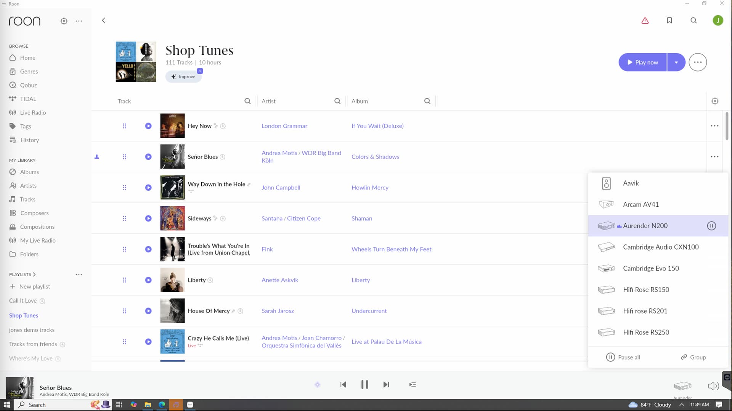This screenshot has width=732, height=411.
Task: Play the Liberty track
Action: (148, 280)
